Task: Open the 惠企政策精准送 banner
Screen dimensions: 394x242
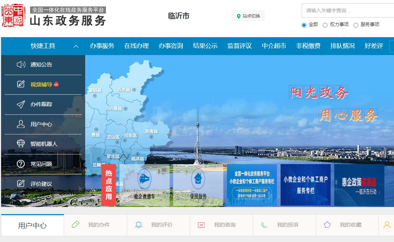Action: (359, 185)
